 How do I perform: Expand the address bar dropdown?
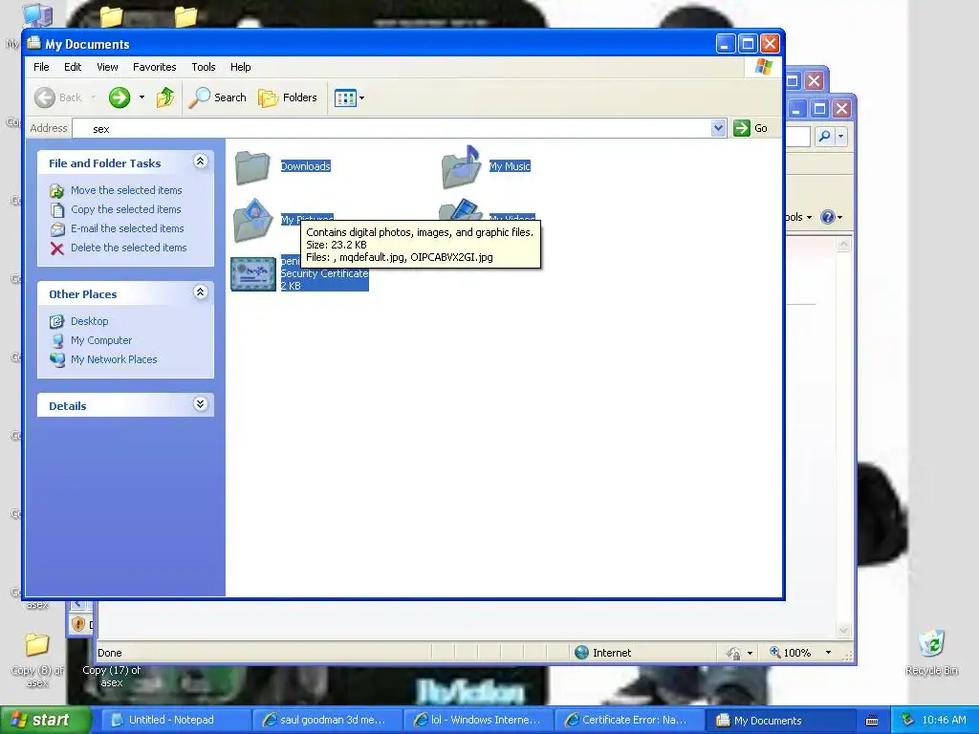pyautogui.click(x=718, y=128)
